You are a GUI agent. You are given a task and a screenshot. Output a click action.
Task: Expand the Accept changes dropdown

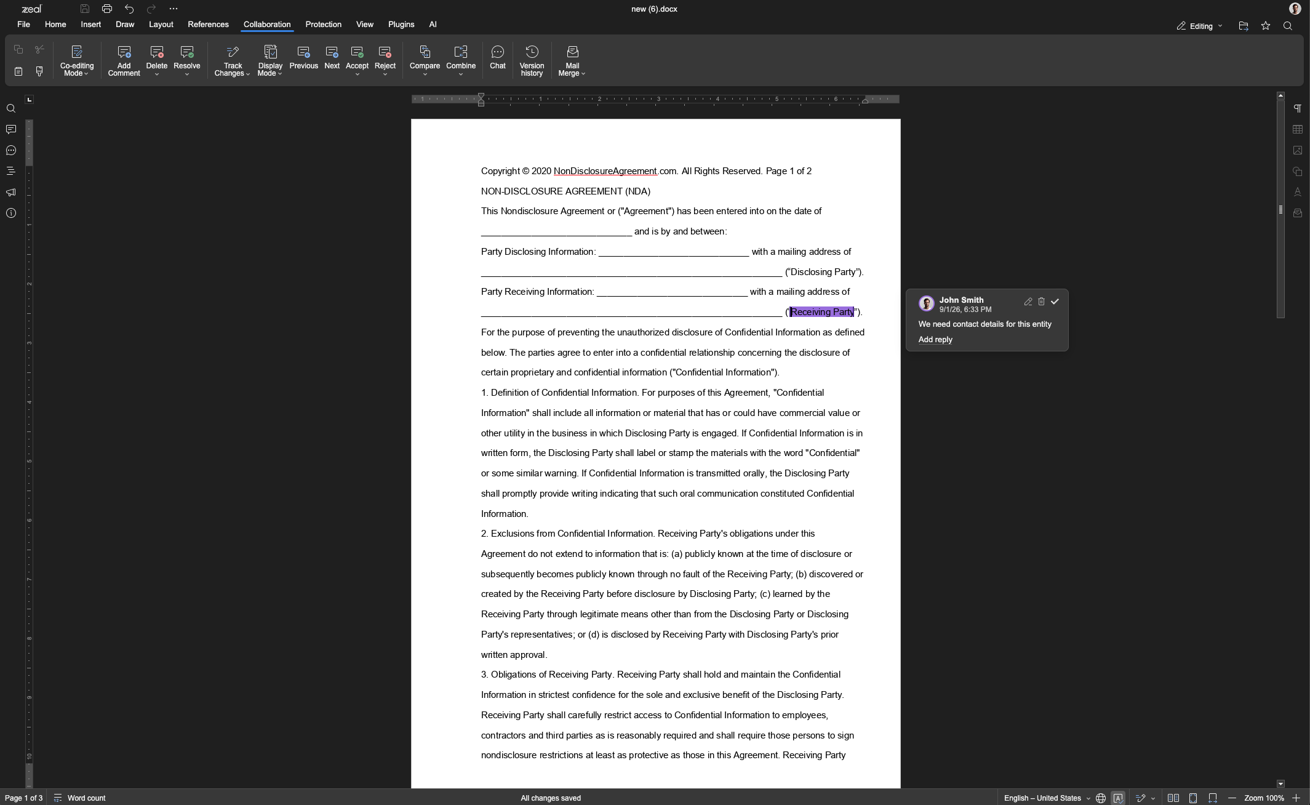pos(357,74)
